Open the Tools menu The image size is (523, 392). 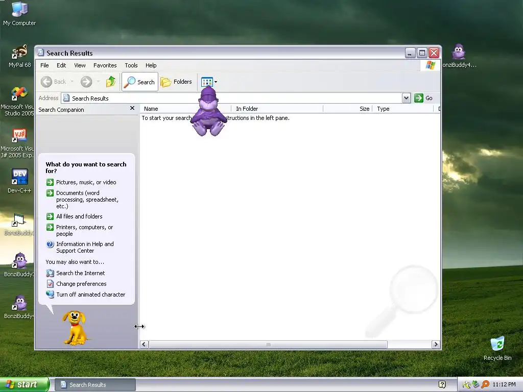131,65
